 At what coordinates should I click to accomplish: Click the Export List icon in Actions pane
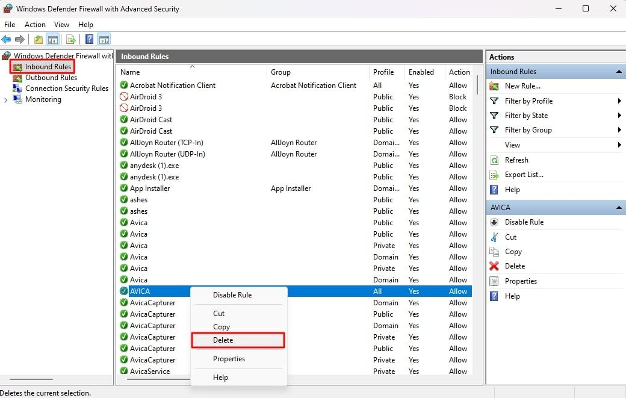click(x=494, y=175)
